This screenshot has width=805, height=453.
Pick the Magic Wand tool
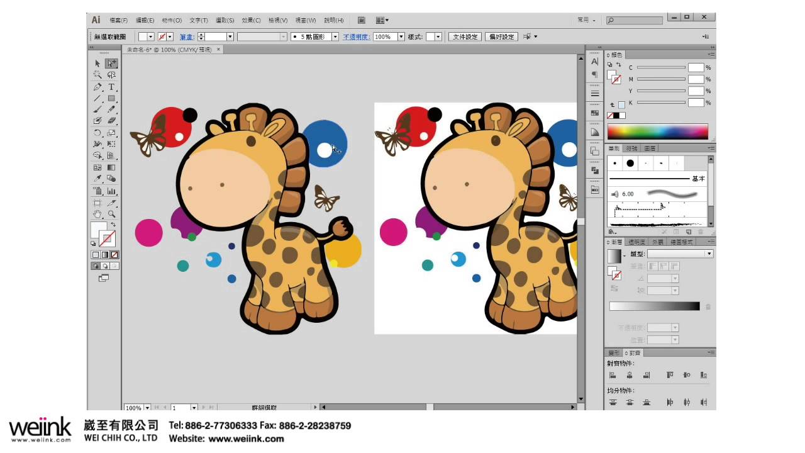coord(97,75)
